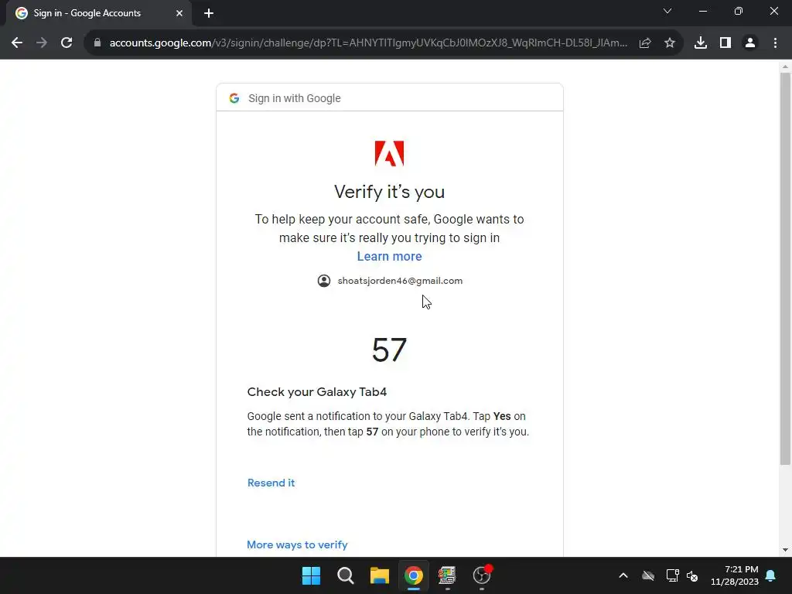
Task: Close the Sign in - Google Accounts tab
Action: pyautogui.click(x=179, y=13)
